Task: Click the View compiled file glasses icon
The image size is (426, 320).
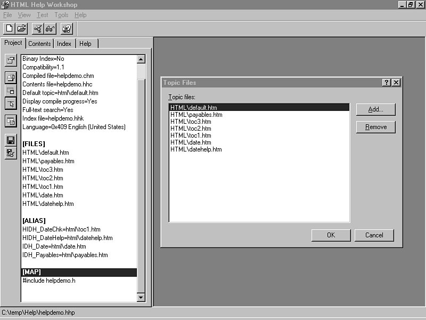Action: tap(50, 29)
